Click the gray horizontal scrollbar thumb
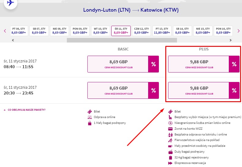Viewport: 242px width, 167px height. pyautogui.click(x=122, y=40)
